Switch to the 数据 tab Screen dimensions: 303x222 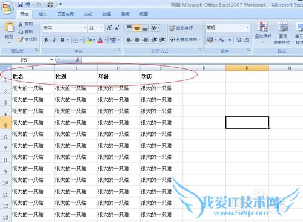coord(107,14)
